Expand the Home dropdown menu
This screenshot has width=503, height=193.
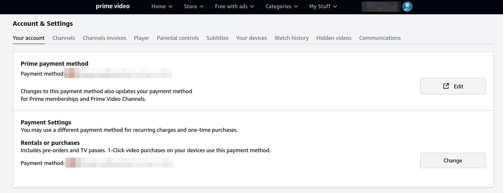point(162,6)
